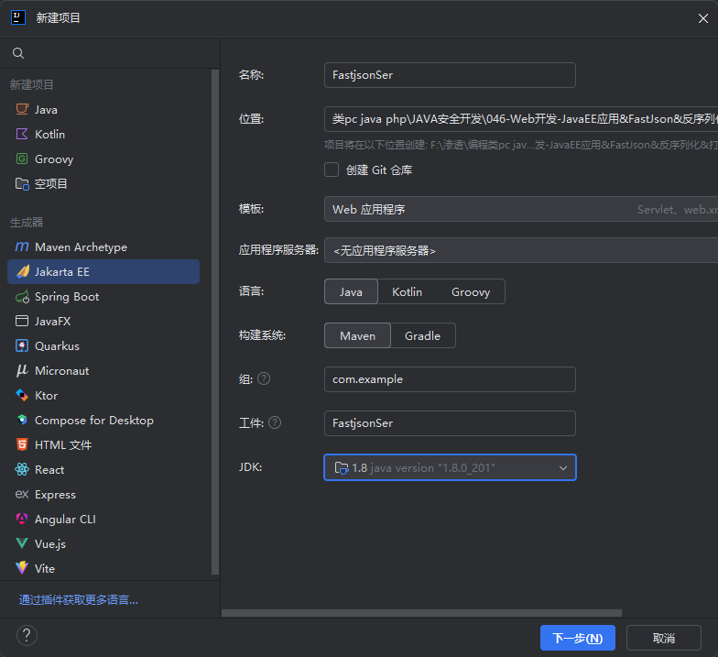
Task: Click the Jakarta EE sail icon
Action: [22, 271]
